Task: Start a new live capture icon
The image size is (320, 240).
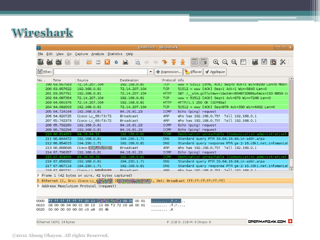Action: [59, 62]
